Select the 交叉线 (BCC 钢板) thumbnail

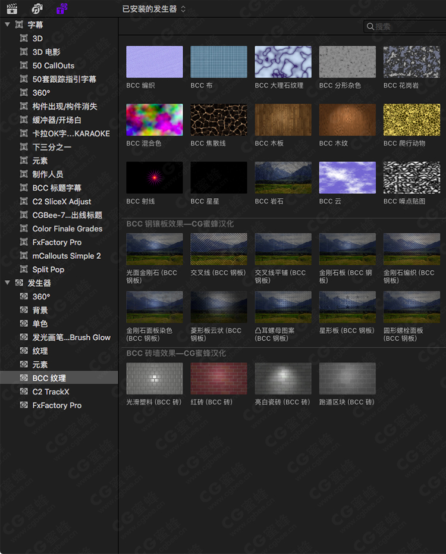pos(219,249)
